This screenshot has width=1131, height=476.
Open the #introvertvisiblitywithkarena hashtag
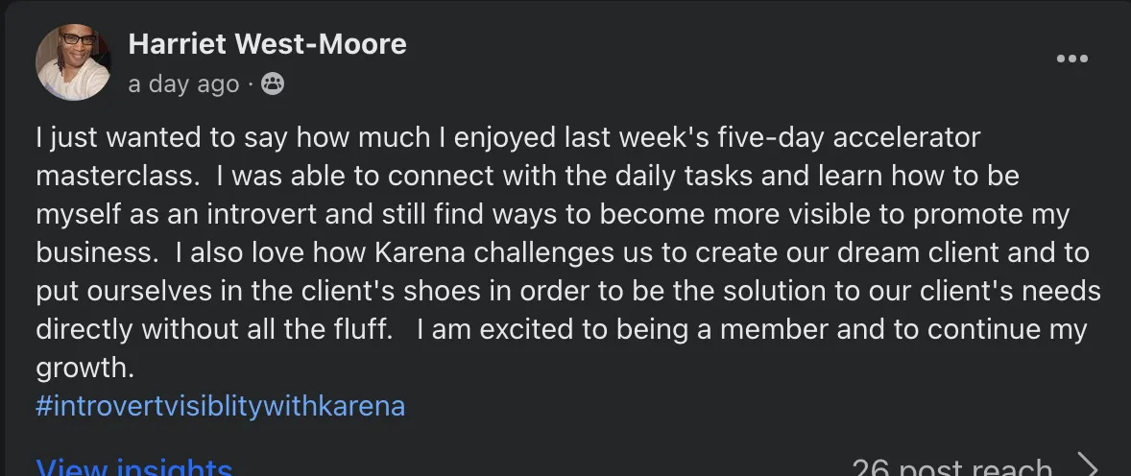(x=220, y=406)
